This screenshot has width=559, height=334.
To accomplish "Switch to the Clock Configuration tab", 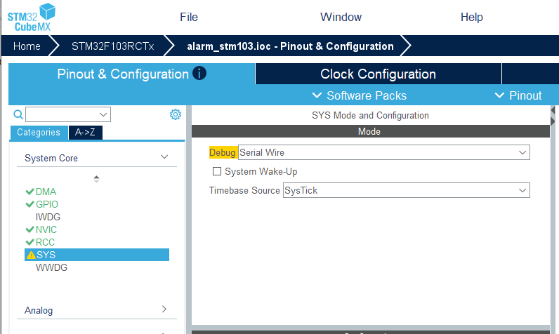I will [378, 74].
